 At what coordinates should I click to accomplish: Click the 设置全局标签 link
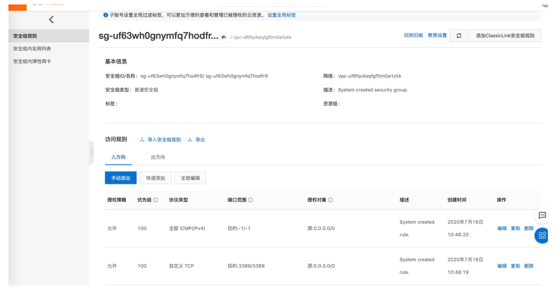click(282, 15)
